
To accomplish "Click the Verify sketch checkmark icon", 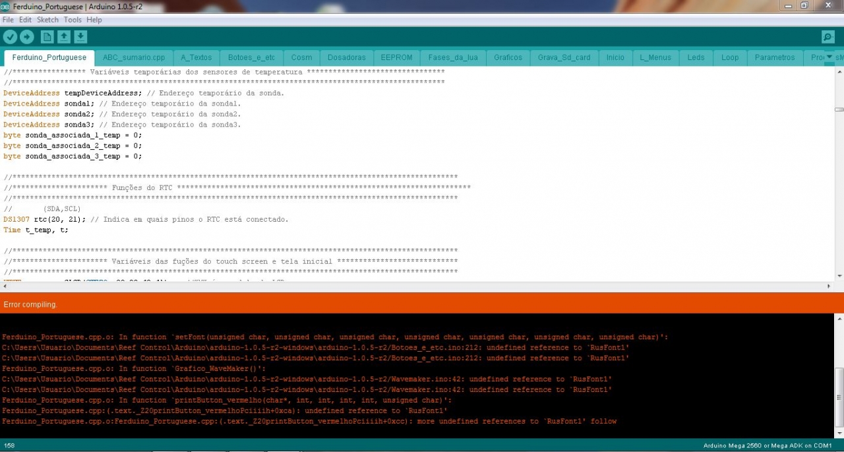I will click(10, 37).
